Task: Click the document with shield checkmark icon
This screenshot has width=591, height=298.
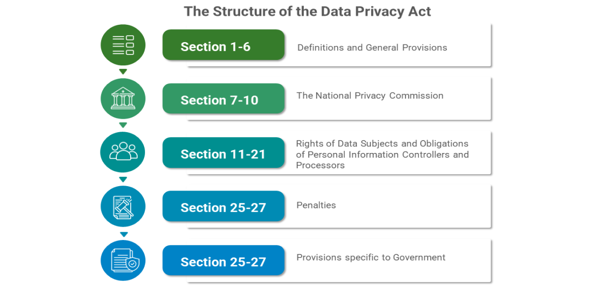Action: pos(123,260)
